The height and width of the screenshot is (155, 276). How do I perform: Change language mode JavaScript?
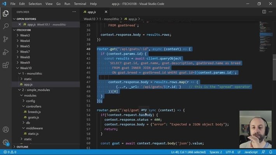pos(251,152)
